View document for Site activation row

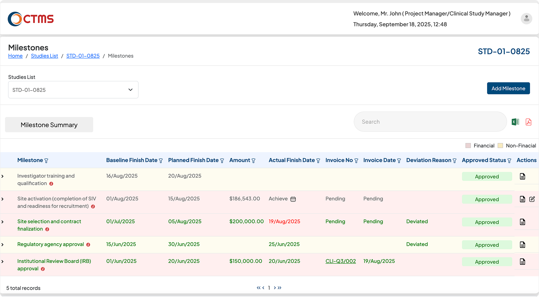tap(522, 199)
